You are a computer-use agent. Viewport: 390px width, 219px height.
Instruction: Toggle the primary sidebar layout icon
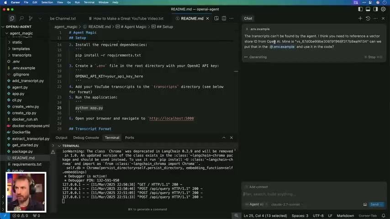(x=360, y=9)
